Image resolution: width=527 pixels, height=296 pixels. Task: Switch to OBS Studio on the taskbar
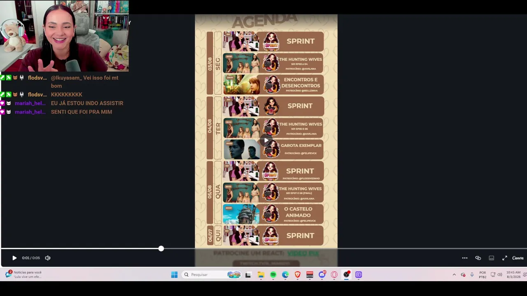point(346,275)
